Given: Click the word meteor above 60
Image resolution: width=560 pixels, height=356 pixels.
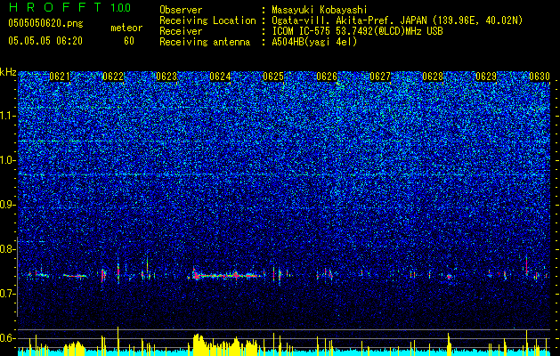Looking at the screenshot, I should point(126,28).
